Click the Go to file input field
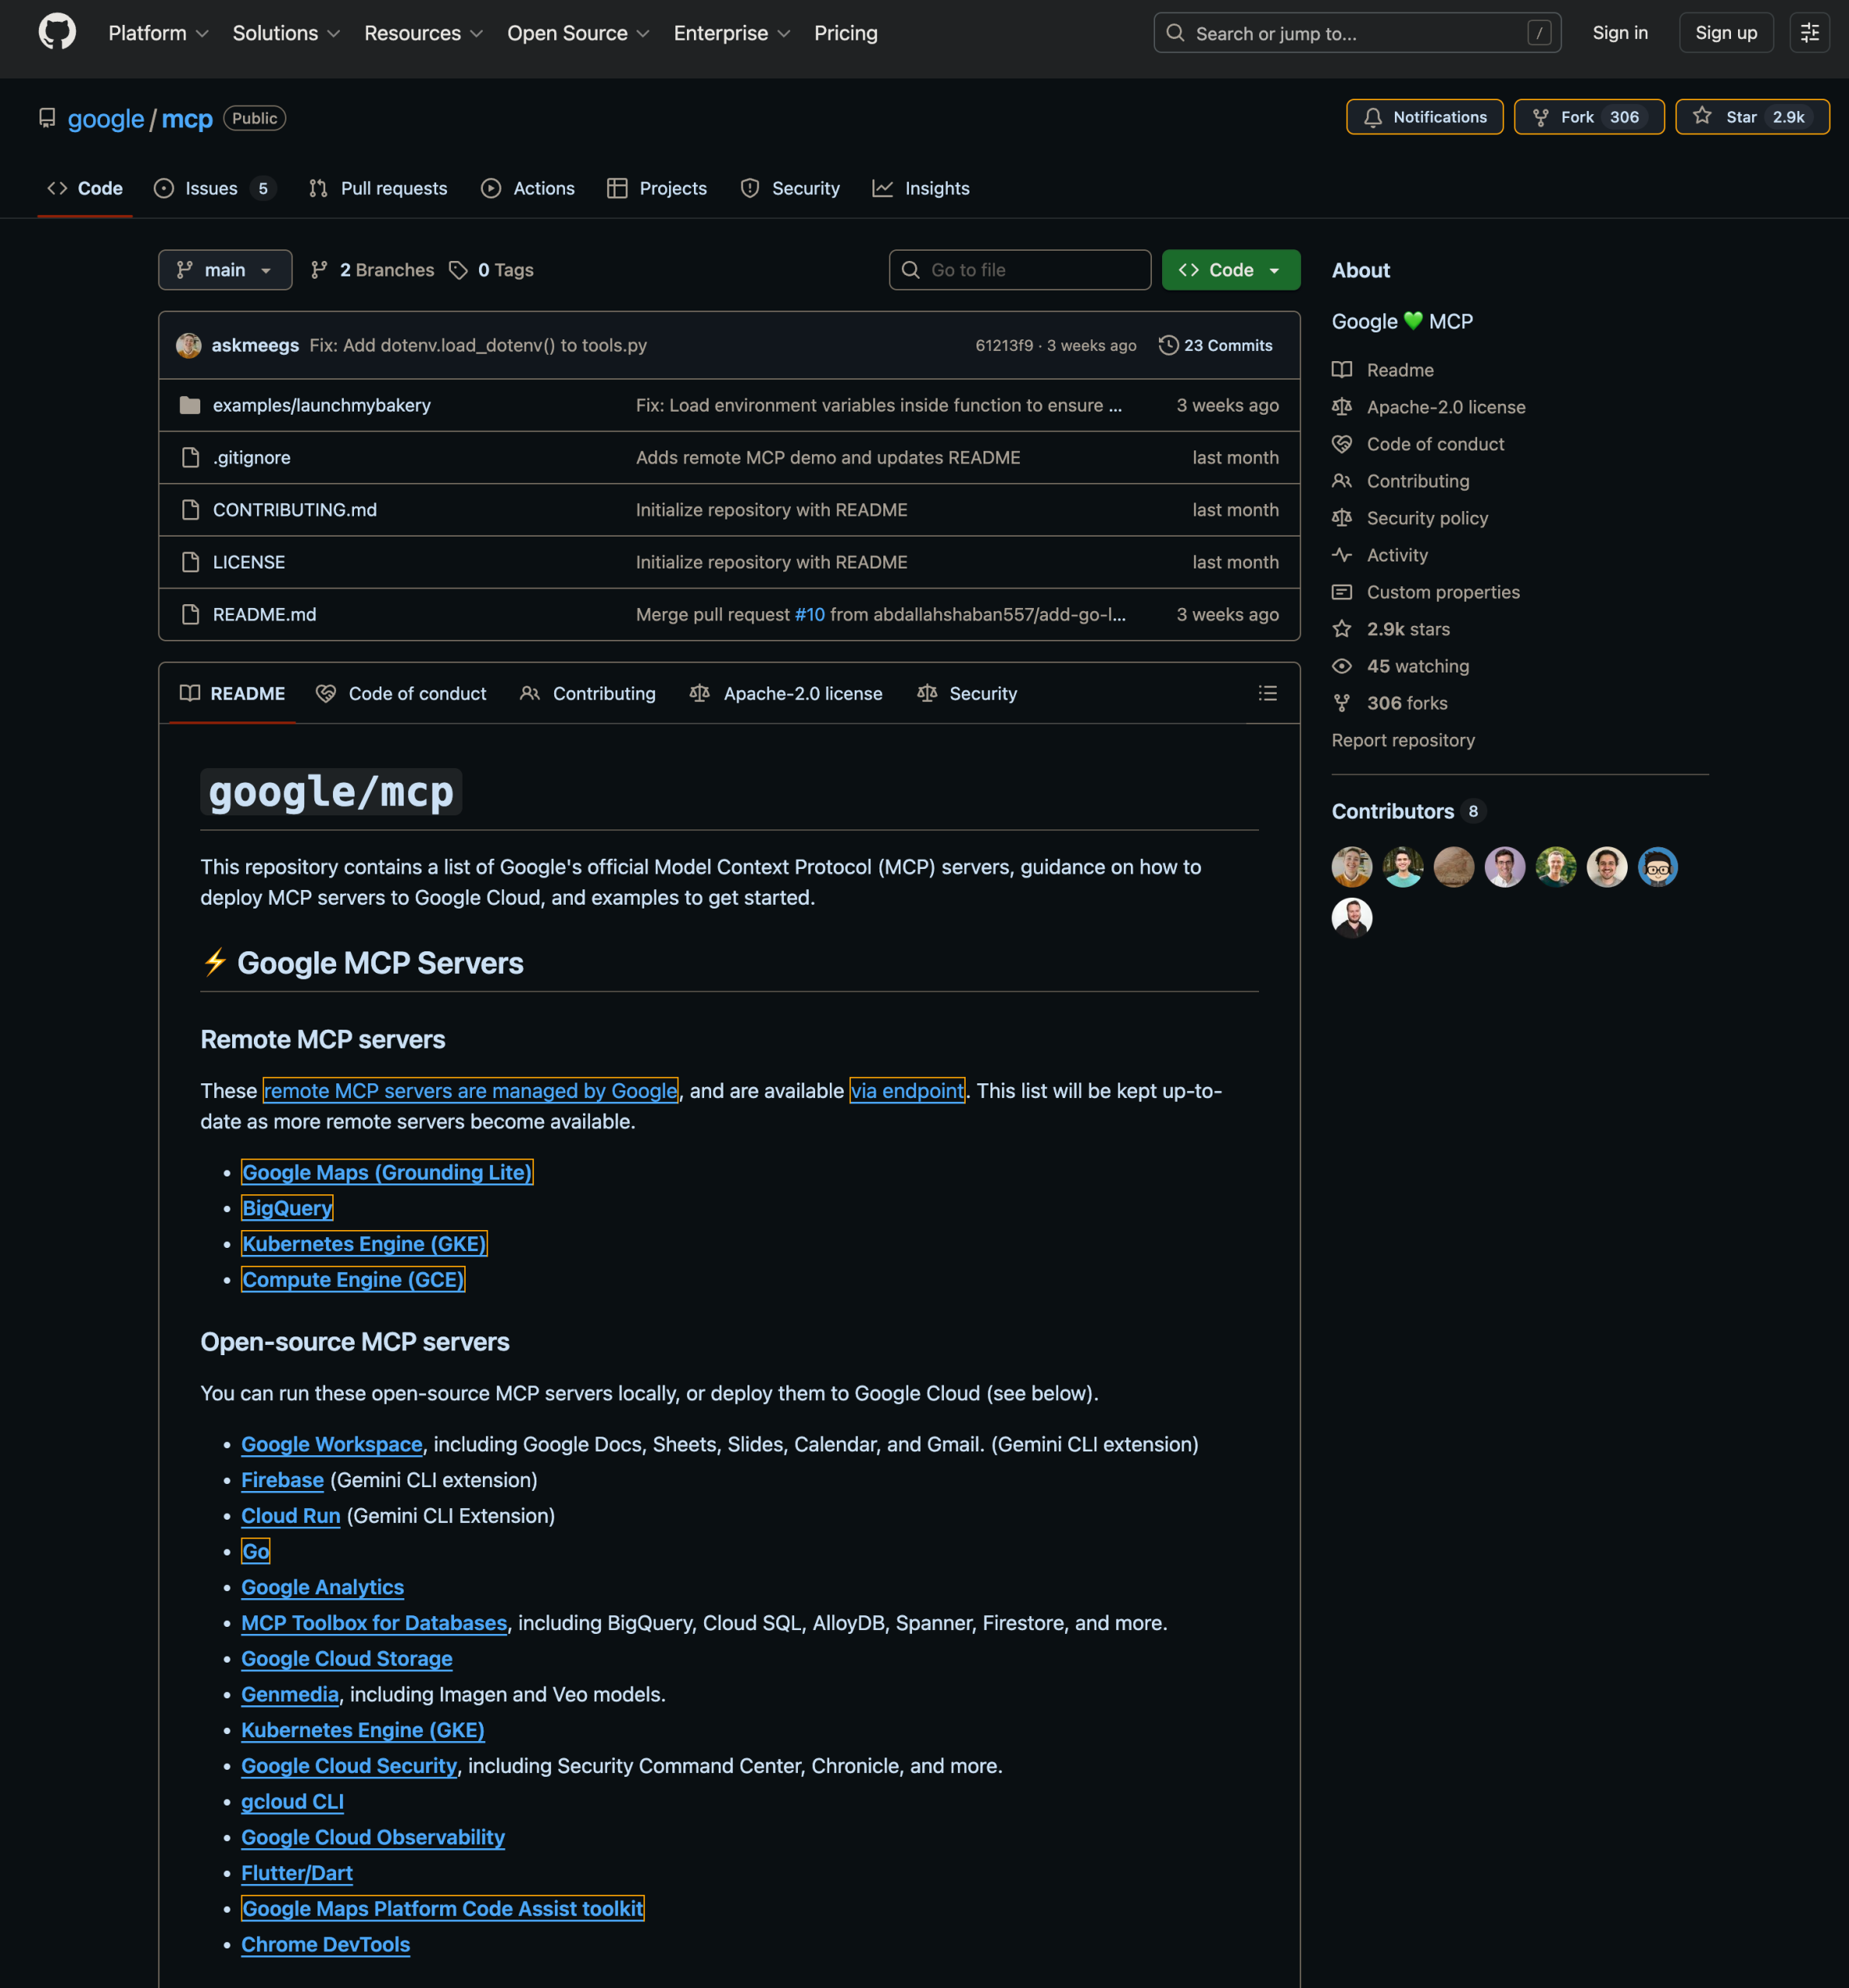Image resolution: width=1849 pixels, height=1988 pixels. tap(1018, 269)
